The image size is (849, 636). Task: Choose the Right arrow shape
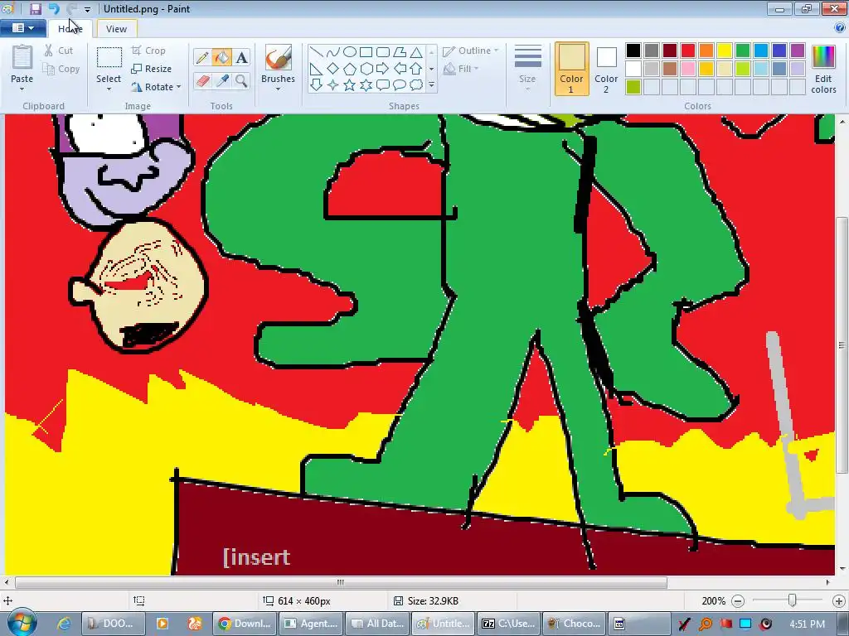(383, 69)
